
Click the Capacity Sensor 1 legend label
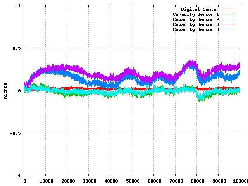pos(196,15)
